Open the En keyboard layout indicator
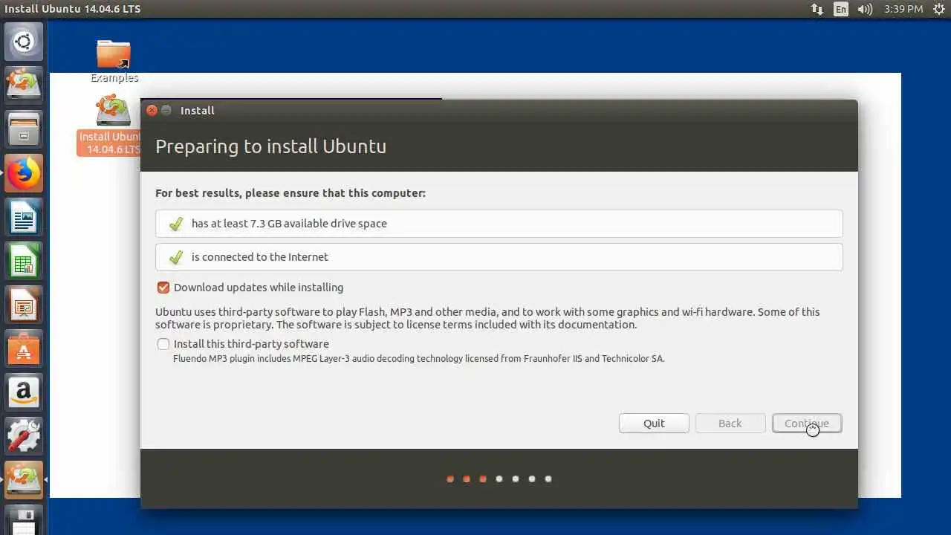 (x=840, y=9)
